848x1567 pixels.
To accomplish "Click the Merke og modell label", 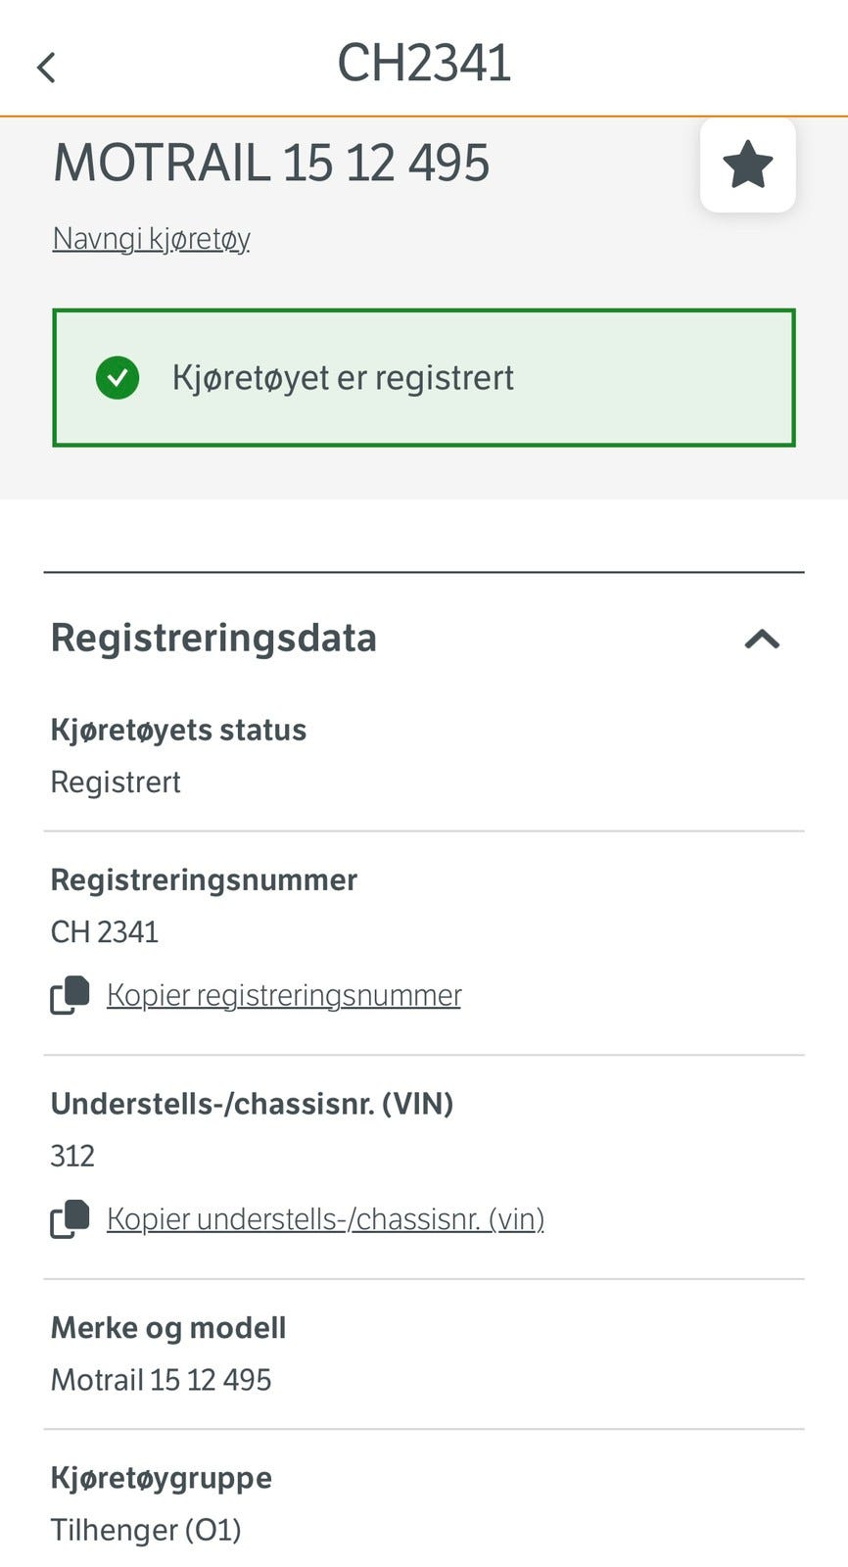I will [x=168, y=1328].
